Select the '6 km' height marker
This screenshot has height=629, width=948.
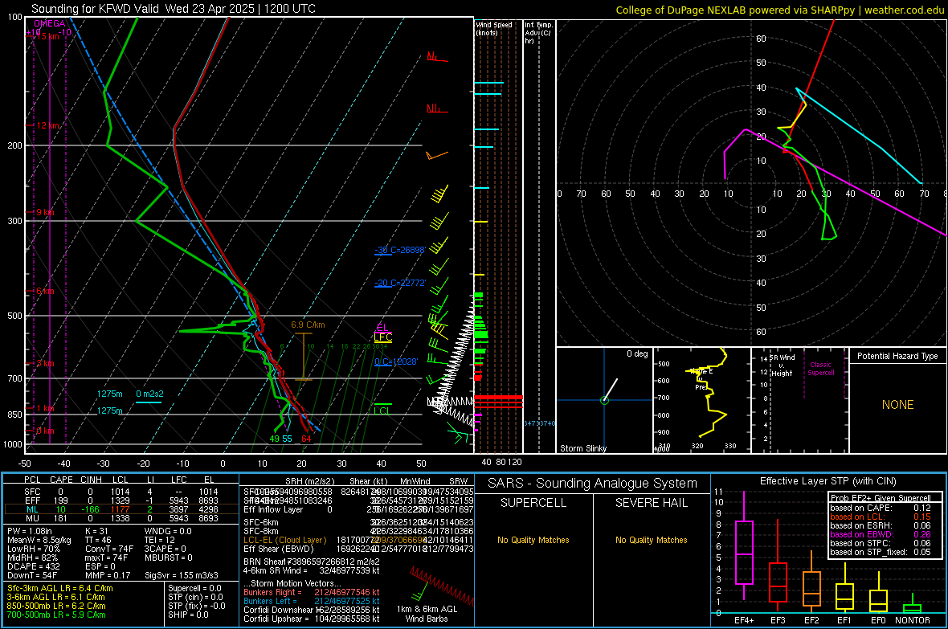pyautogui.click(x=45, y=291)
